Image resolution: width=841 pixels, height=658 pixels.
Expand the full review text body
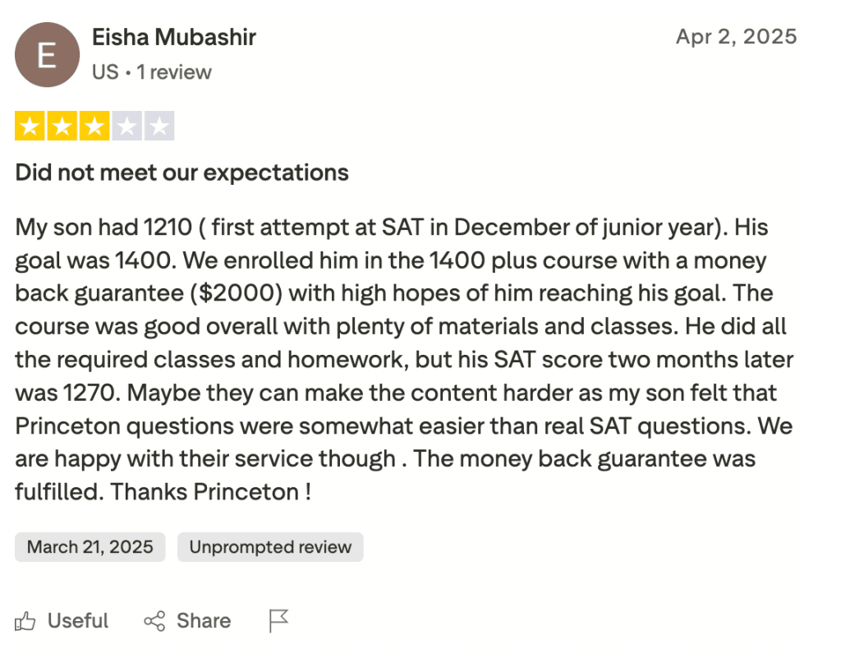[x=401, y=359]
